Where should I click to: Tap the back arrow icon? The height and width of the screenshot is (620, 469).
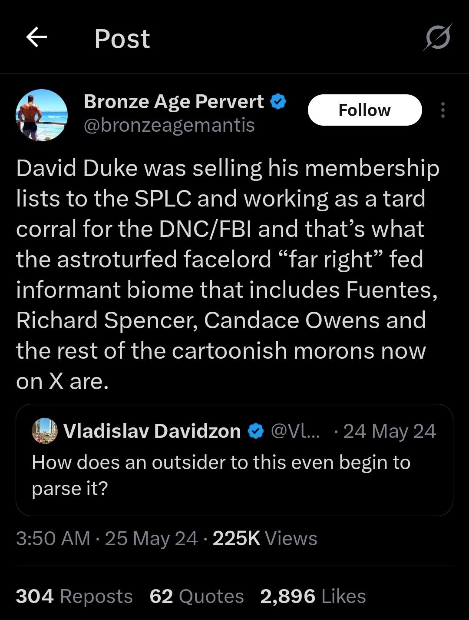pyautogui.click(x=36, y=37)
